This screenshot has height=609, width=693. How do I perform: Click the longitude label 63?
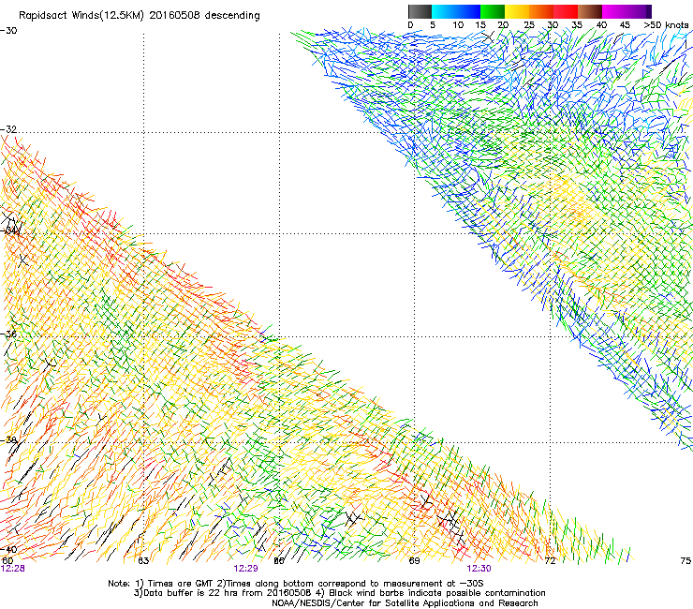coord(143,561)
